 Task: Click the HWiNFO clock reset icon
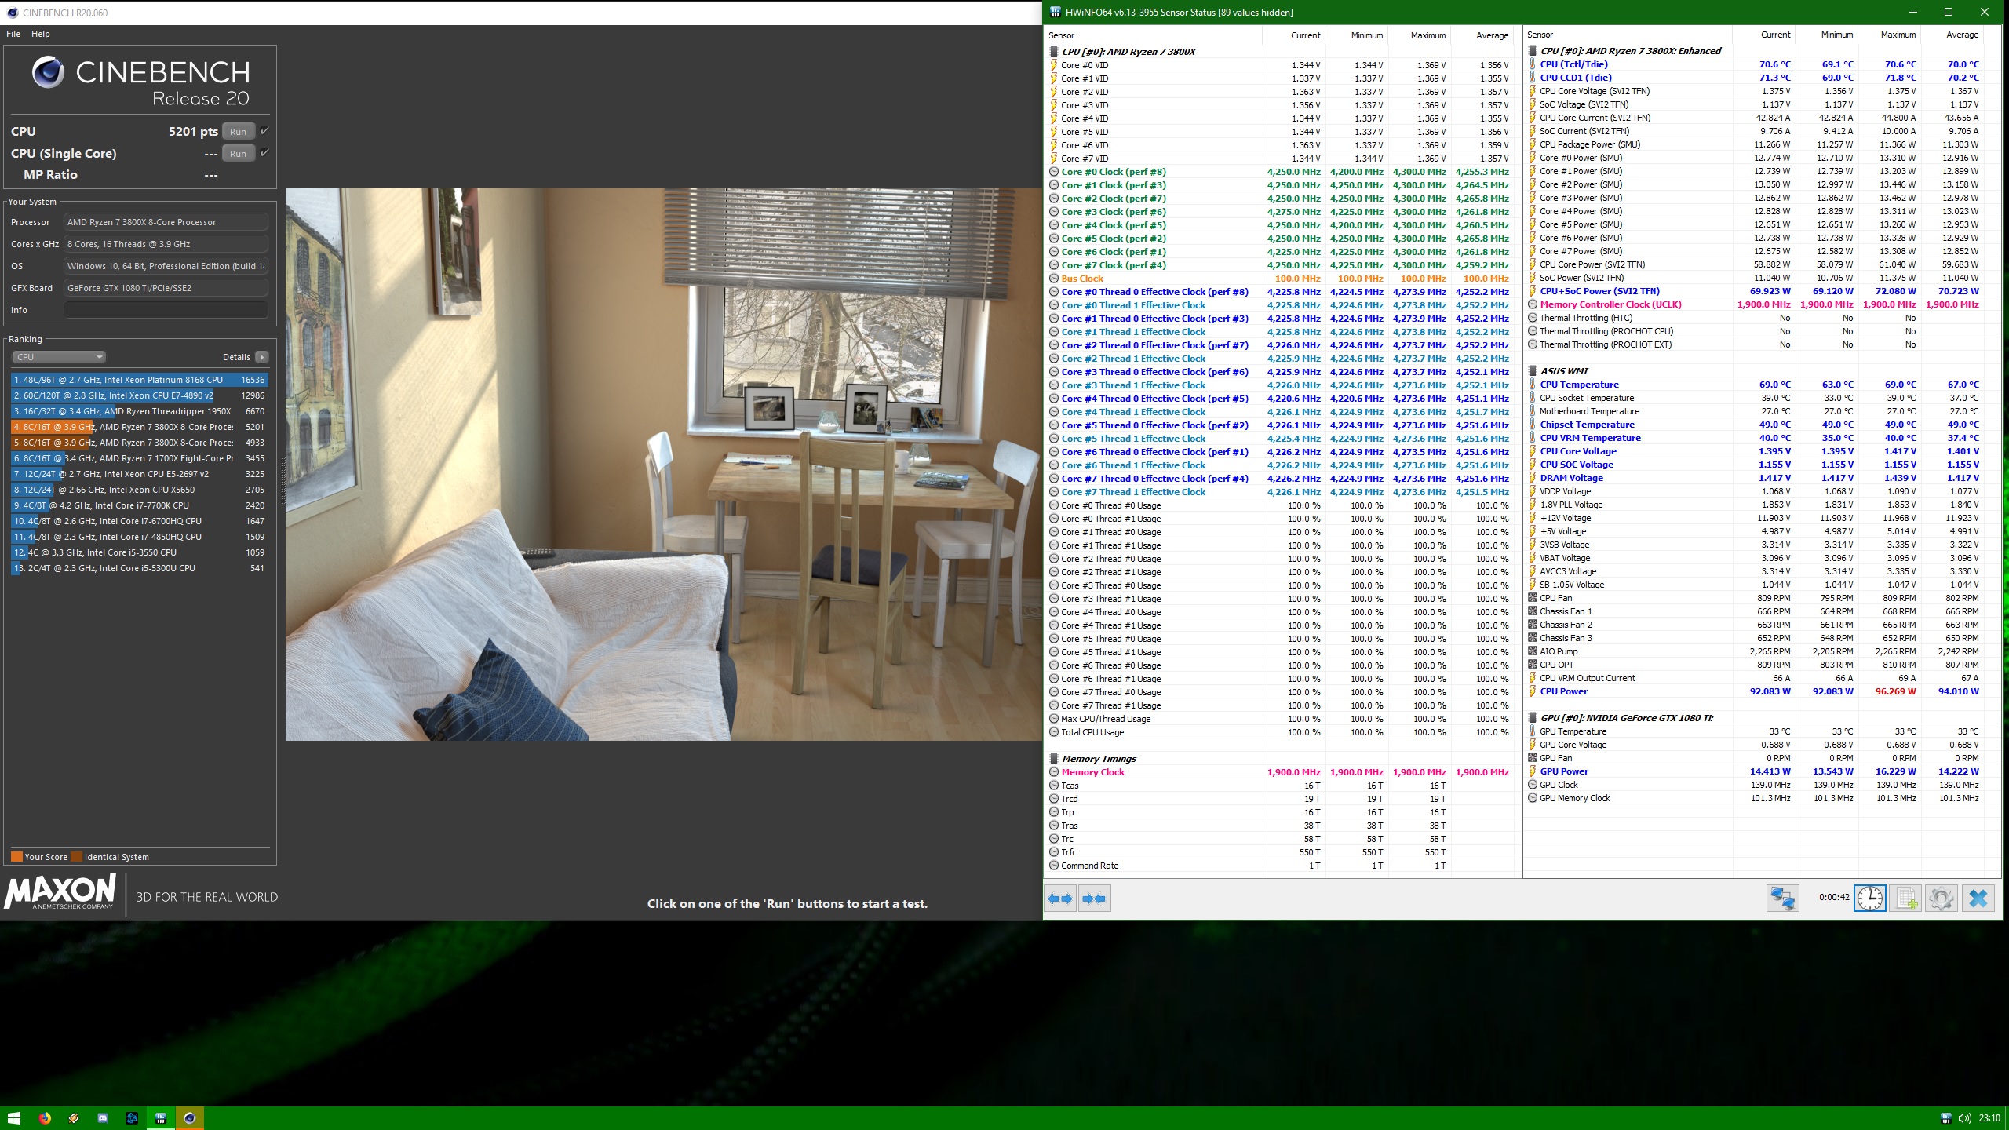[1869, 898]
